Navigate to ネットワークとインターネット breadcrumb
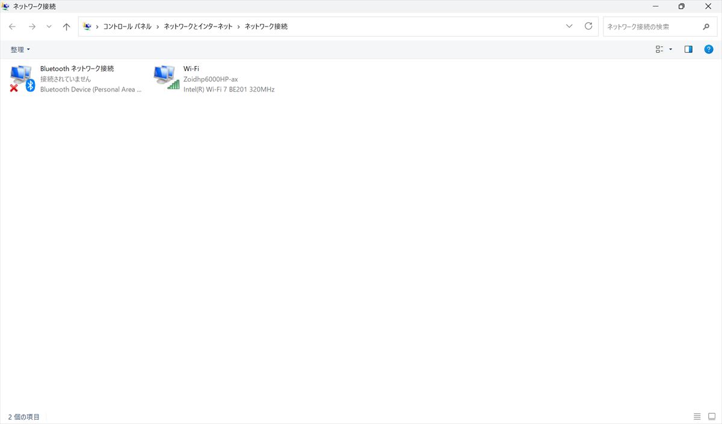The width and height of the screenshot is (722, 424). coord(198,26)
